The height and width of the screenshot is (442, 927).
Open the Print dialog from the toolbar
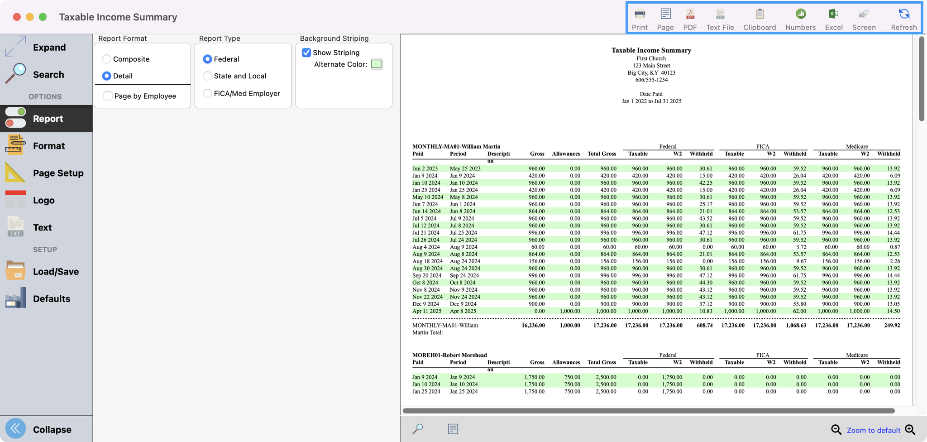coord(640,17)
